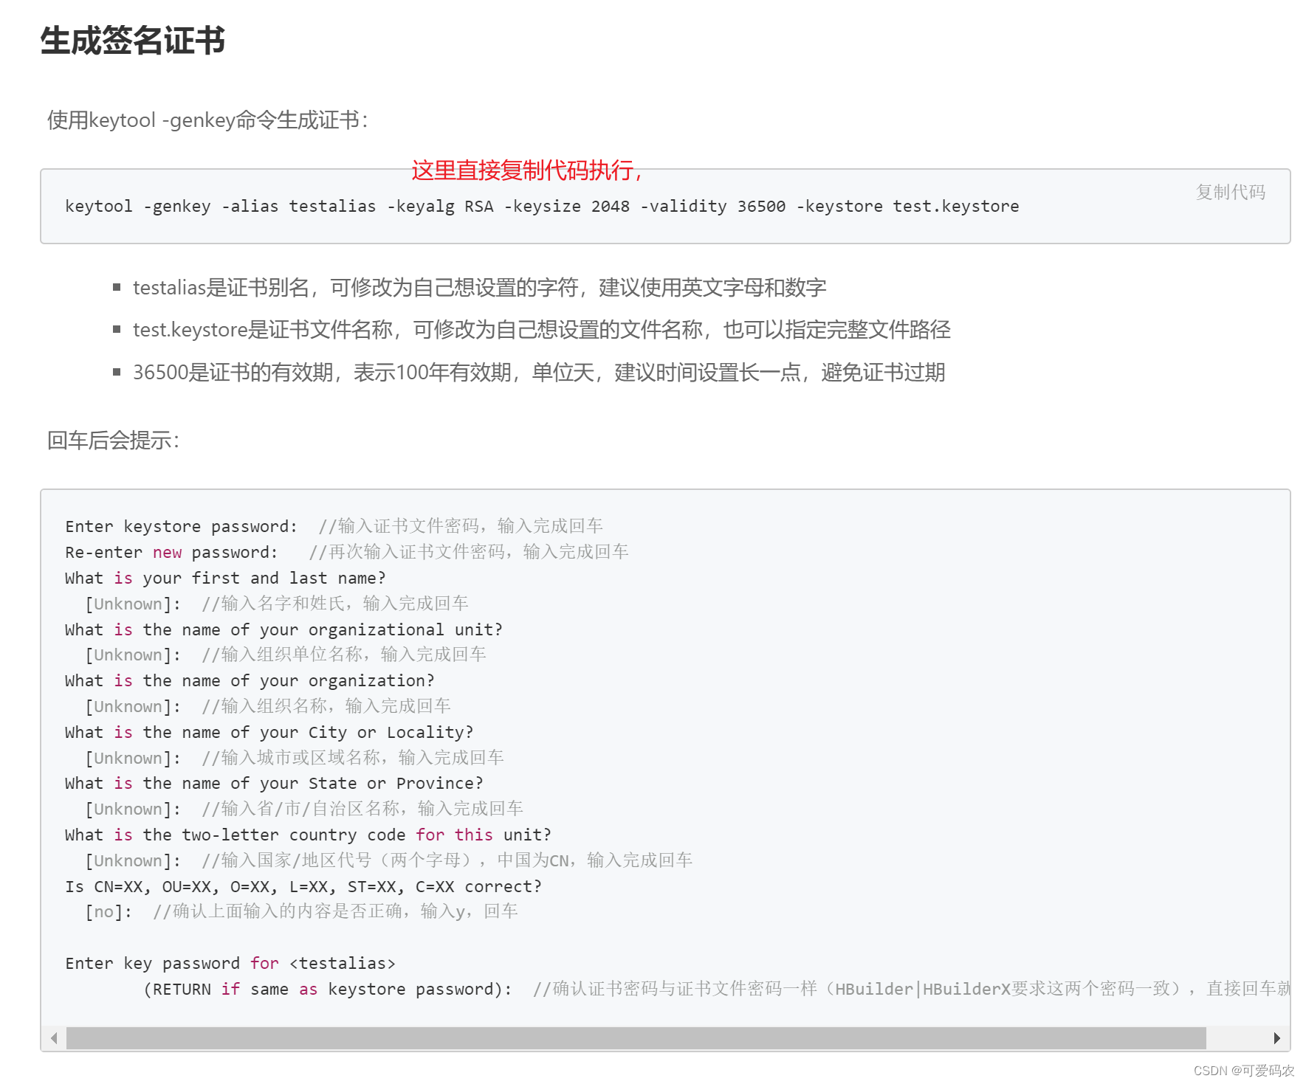Screen dimensions: 1306x1084
Task: Click the City or Locality question line
Action: coord(269,732)
